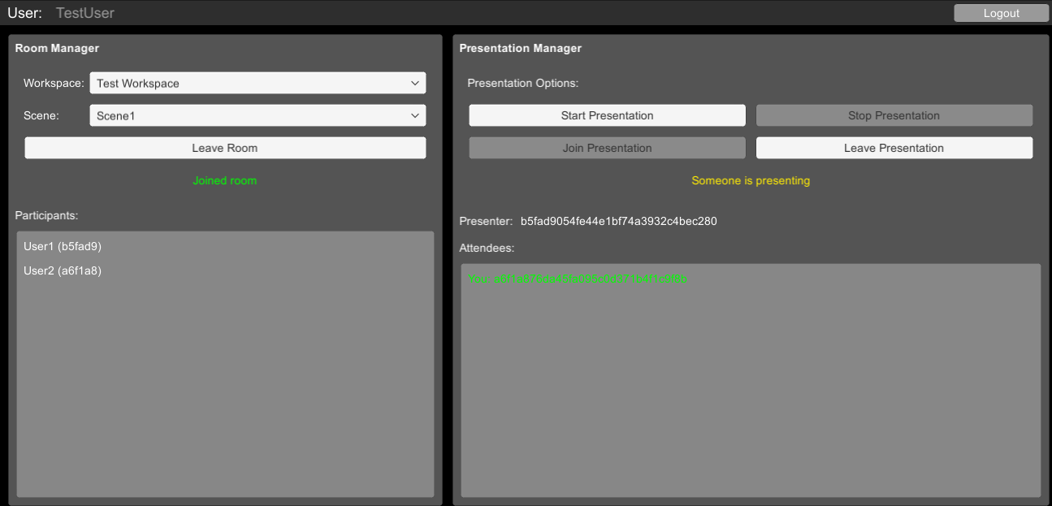Click the Presenter ID value
1052x506 pixels.
pos(618,221)
